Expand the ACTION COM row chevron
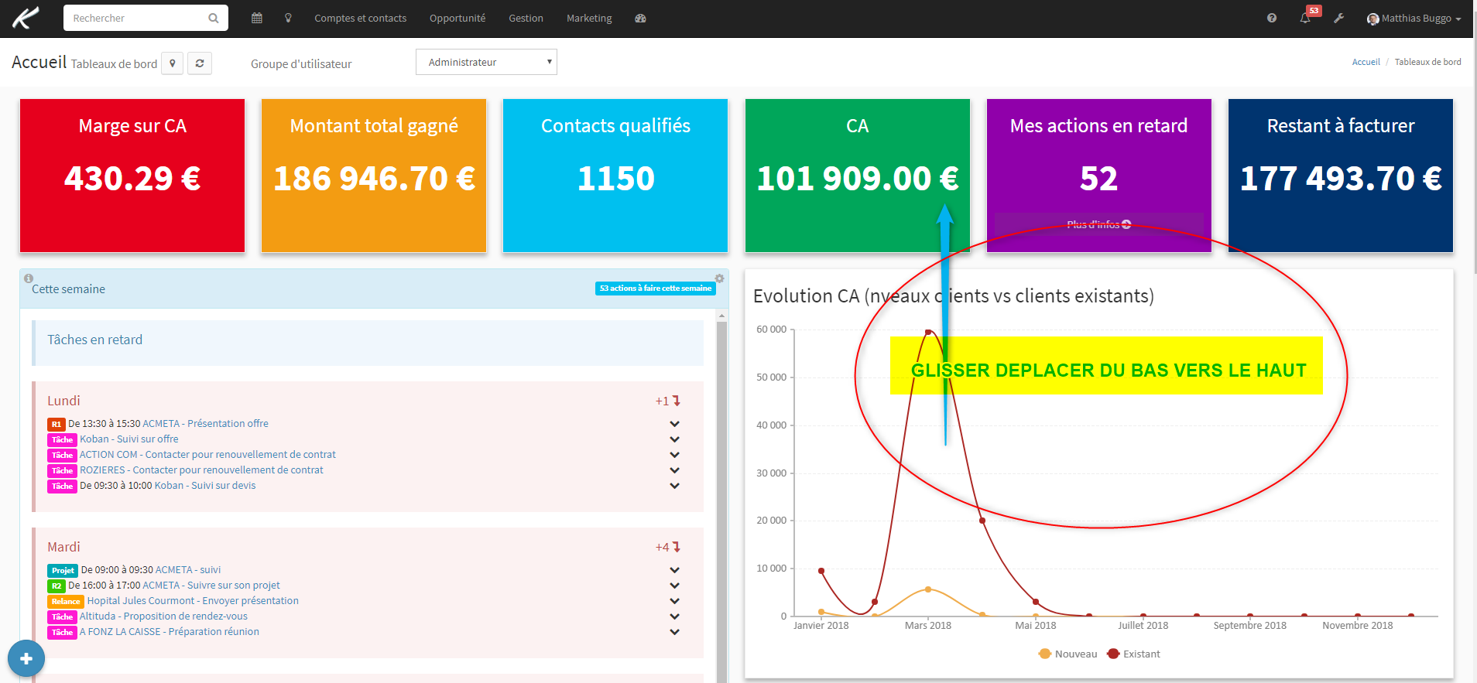 pos(674,455)
